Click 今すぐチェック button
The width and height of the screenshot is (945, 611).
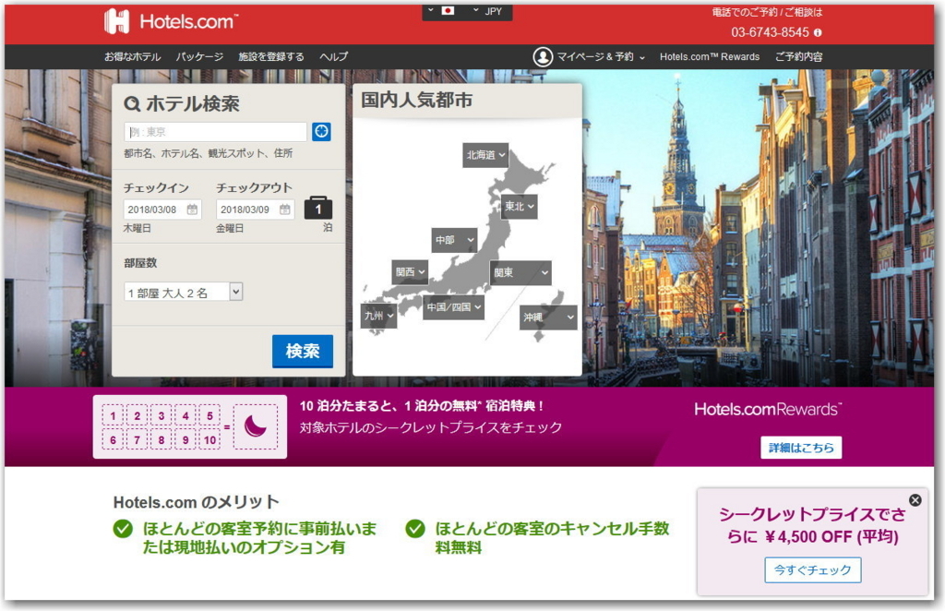tap(812, 570)
